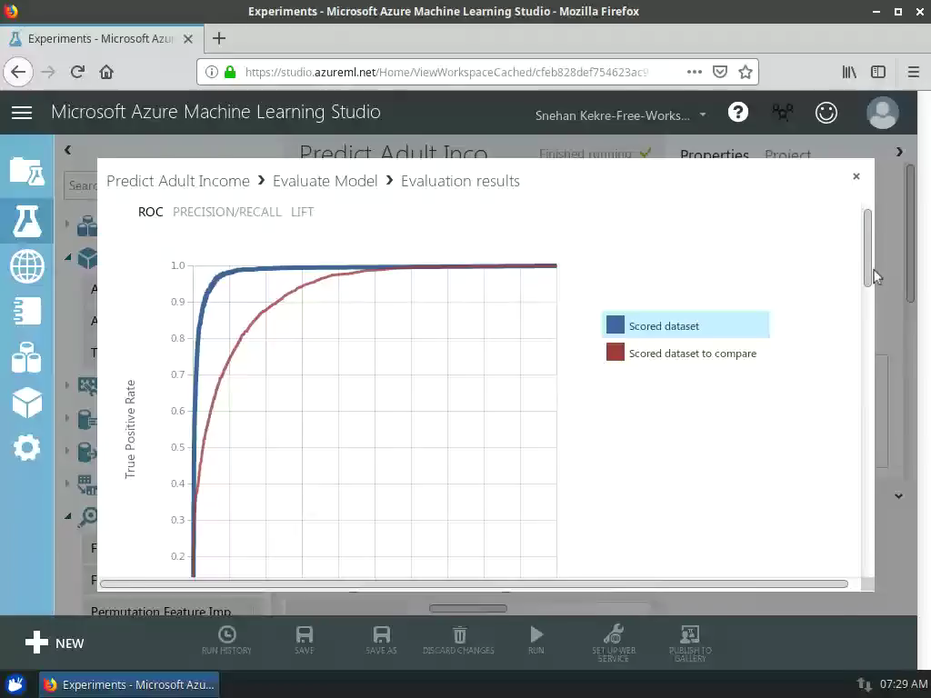Open the Projects section in the left sidebar
Viewport: 931px width, 698px height.
26,171
